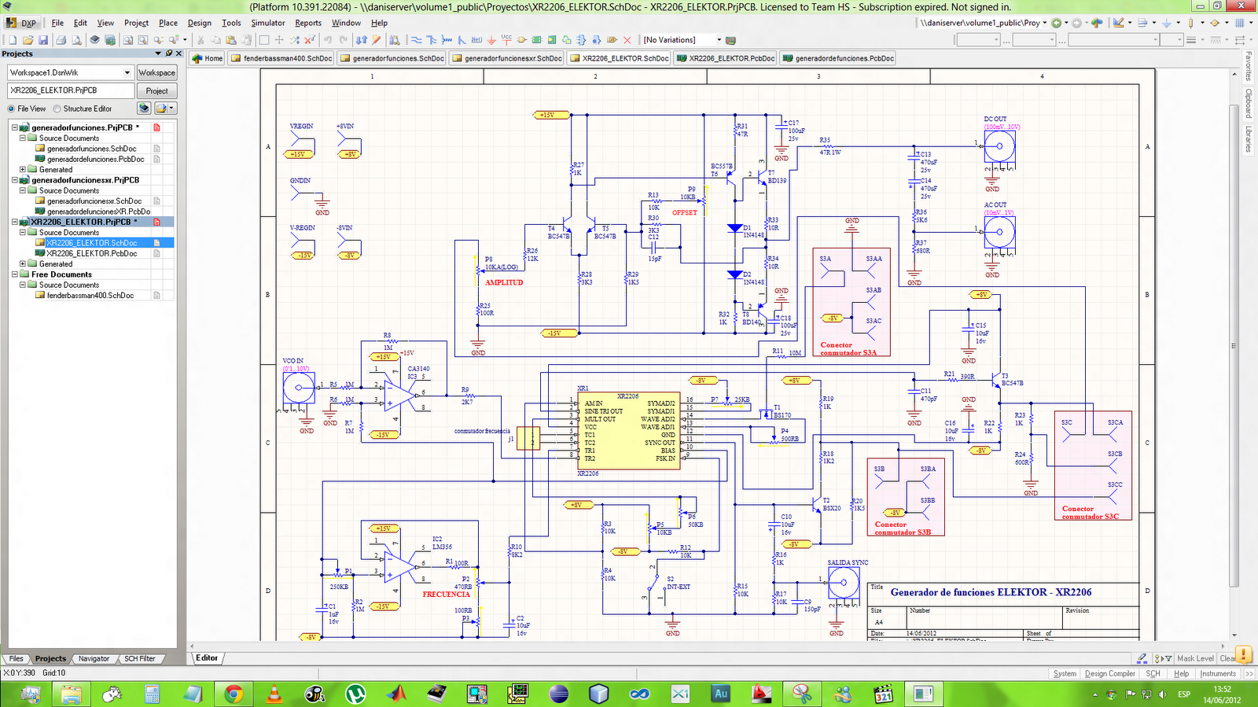
Task: Switch to the fenderbassman400.SchDoc tab
Action: pos(282,58)
